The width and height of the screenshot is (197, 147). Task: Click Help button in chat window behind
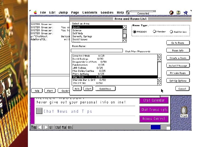coord(37,91)
